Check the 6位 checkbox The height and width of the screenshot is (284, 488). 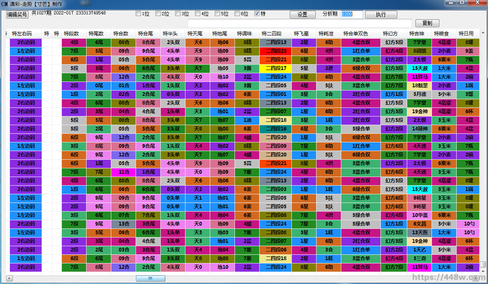point(237,14)
